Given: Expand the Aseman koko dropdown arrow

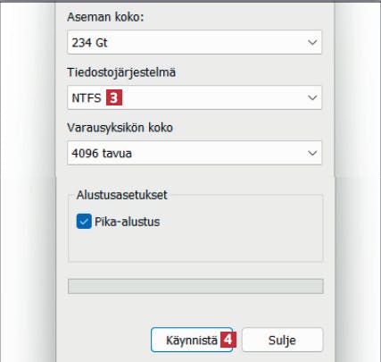Looking at the screenshot, I should pyautogui.click(x=312, y=42).
